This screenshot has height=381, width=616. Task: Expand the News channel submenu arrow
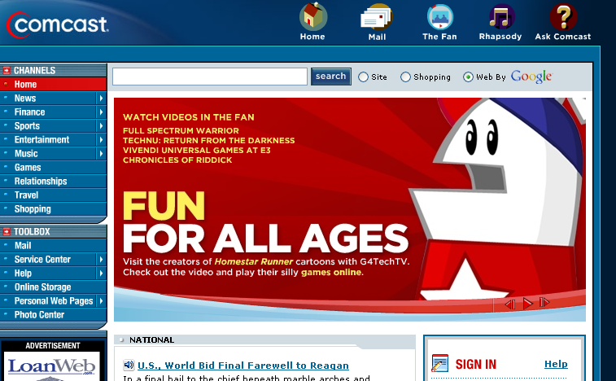[101, 99]
